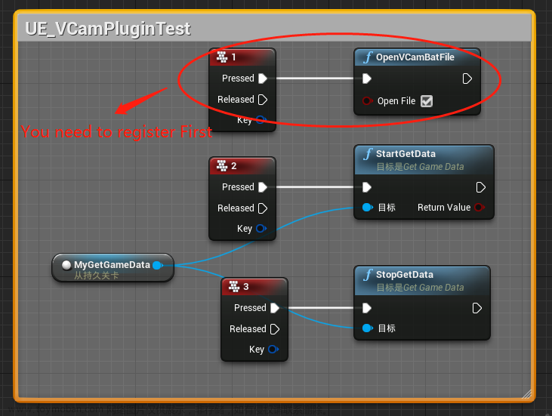Viewport: 552px width, 416px height.
Task: Click the Open File label text
Action: (x=396, y=101)
